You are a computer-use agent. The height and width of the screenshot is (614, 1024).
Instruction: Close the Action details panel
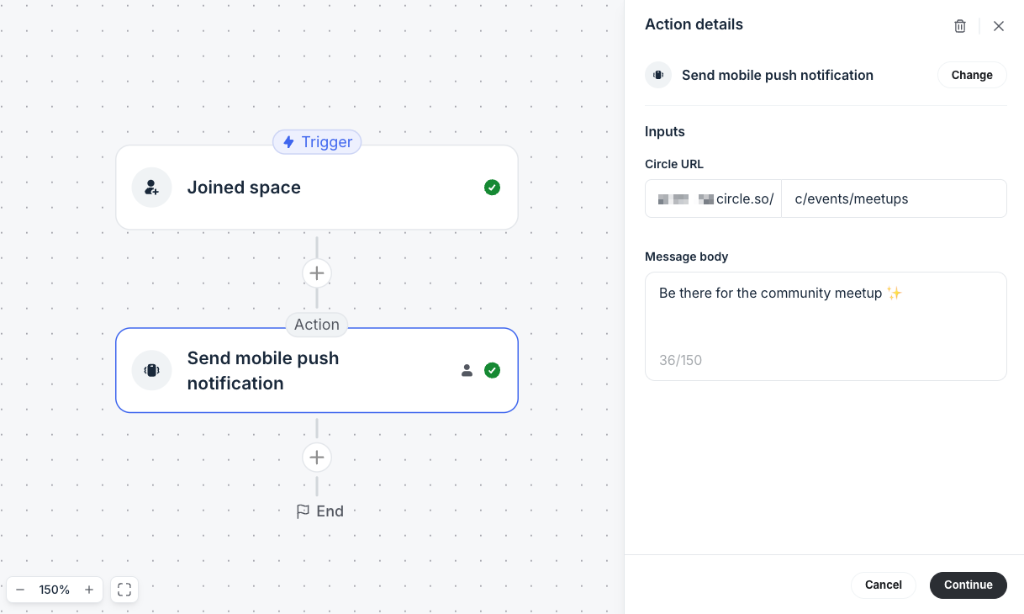(x=999, y=25)
